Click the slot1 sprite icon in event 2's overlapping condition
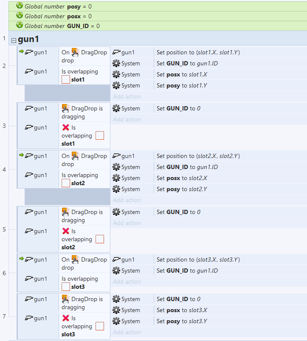 [66, 80]
